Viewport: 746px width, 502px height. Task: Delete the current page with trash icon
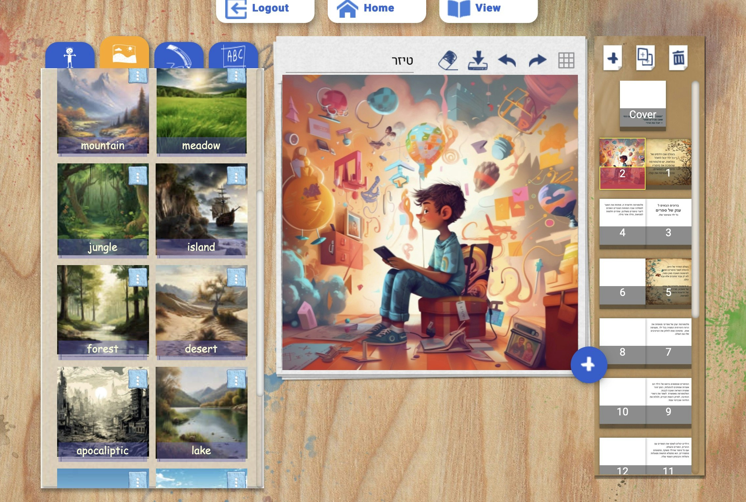(x=678, y=58)
